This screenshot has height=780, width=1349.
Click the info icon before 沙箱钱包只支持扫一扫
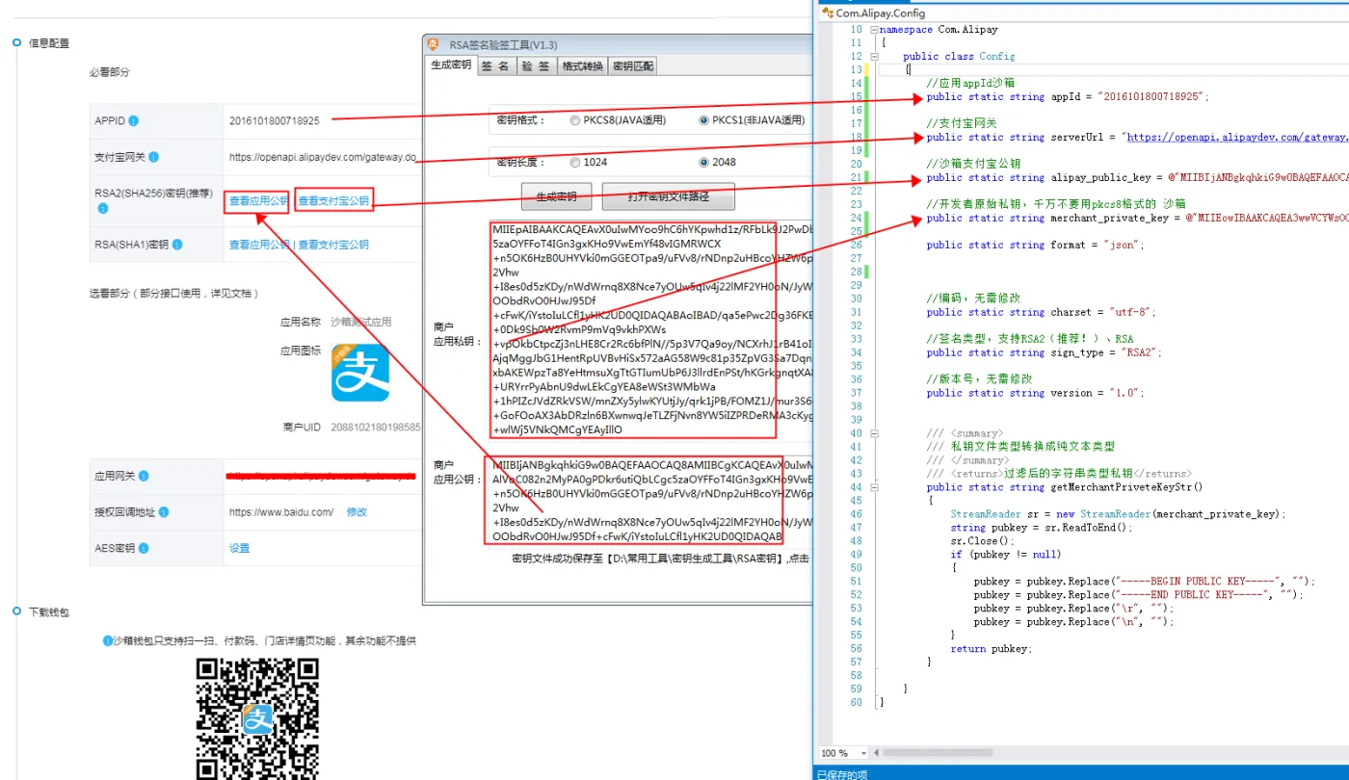pos(108,641)
